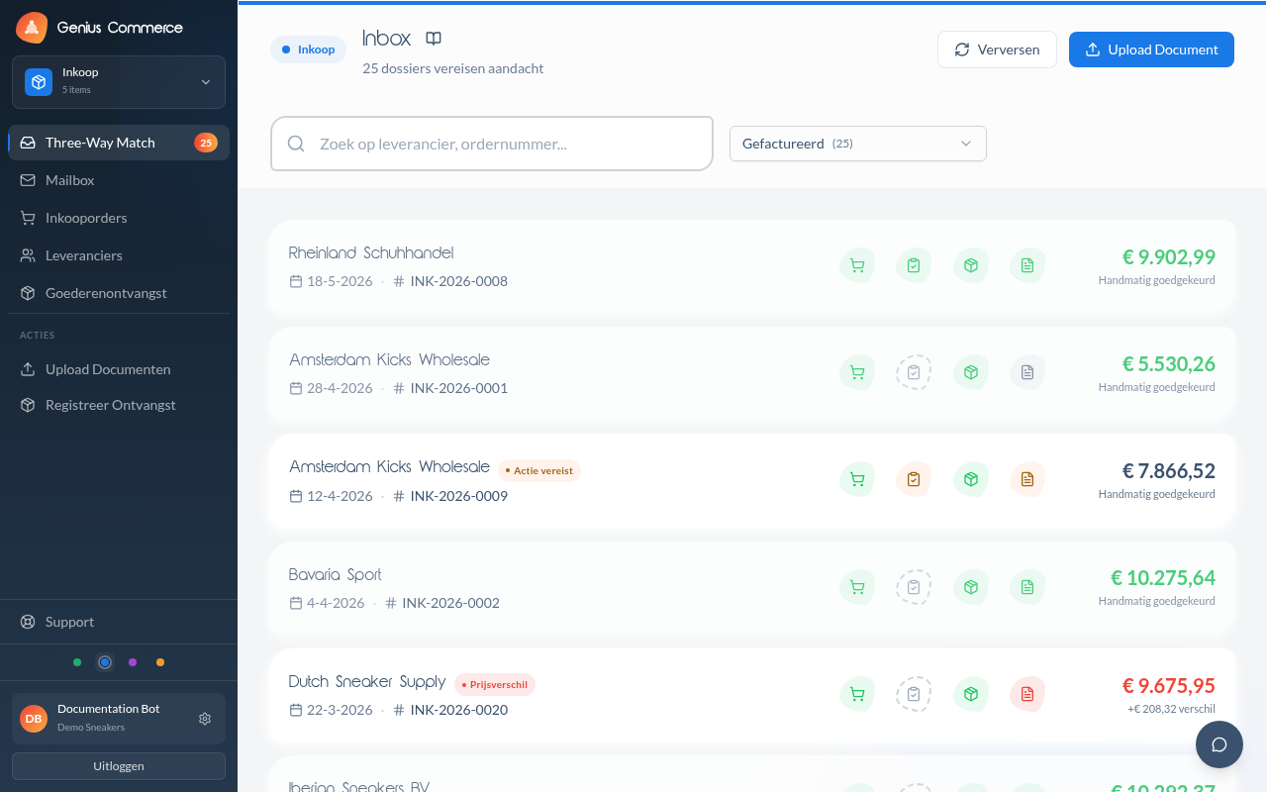Click the cart icon in the INK-2026-0009 row

coord(857,479)
